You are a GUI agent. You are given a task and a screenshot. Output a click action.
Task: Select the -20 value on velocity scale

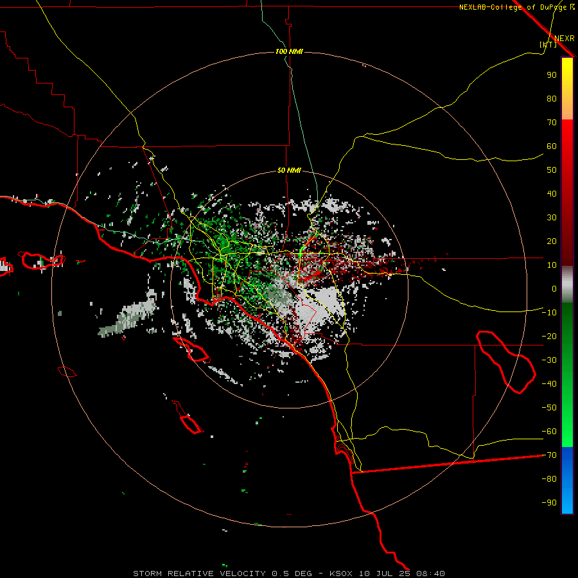tap(549, 337)
